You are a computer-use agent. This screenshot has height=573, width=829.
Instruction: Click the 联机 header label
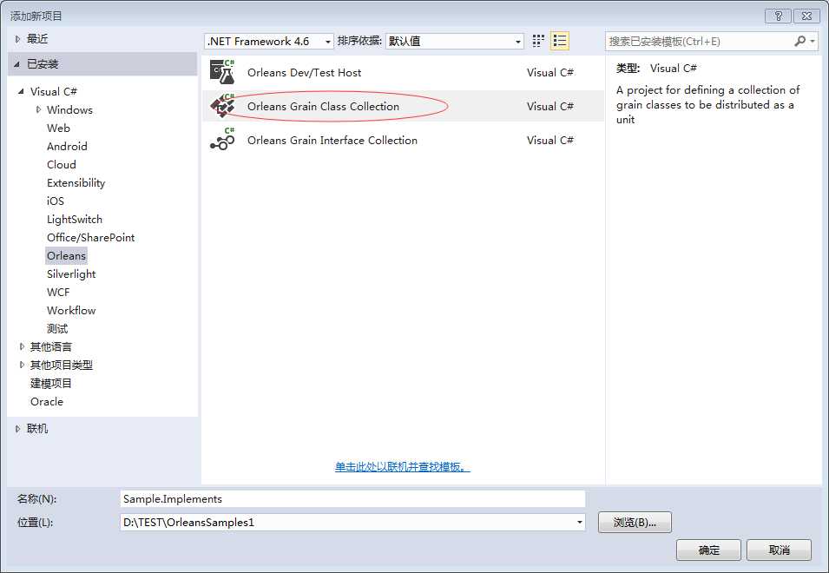point(37,429)
